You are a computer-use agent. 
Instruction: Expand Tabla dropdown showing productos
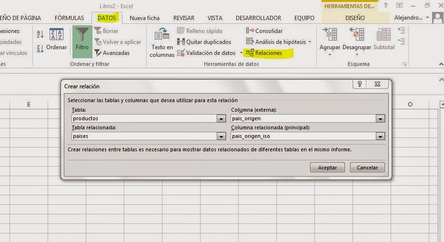pos(221,118)
